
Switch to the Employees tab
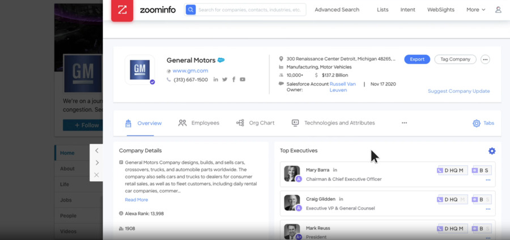[199, 123]
